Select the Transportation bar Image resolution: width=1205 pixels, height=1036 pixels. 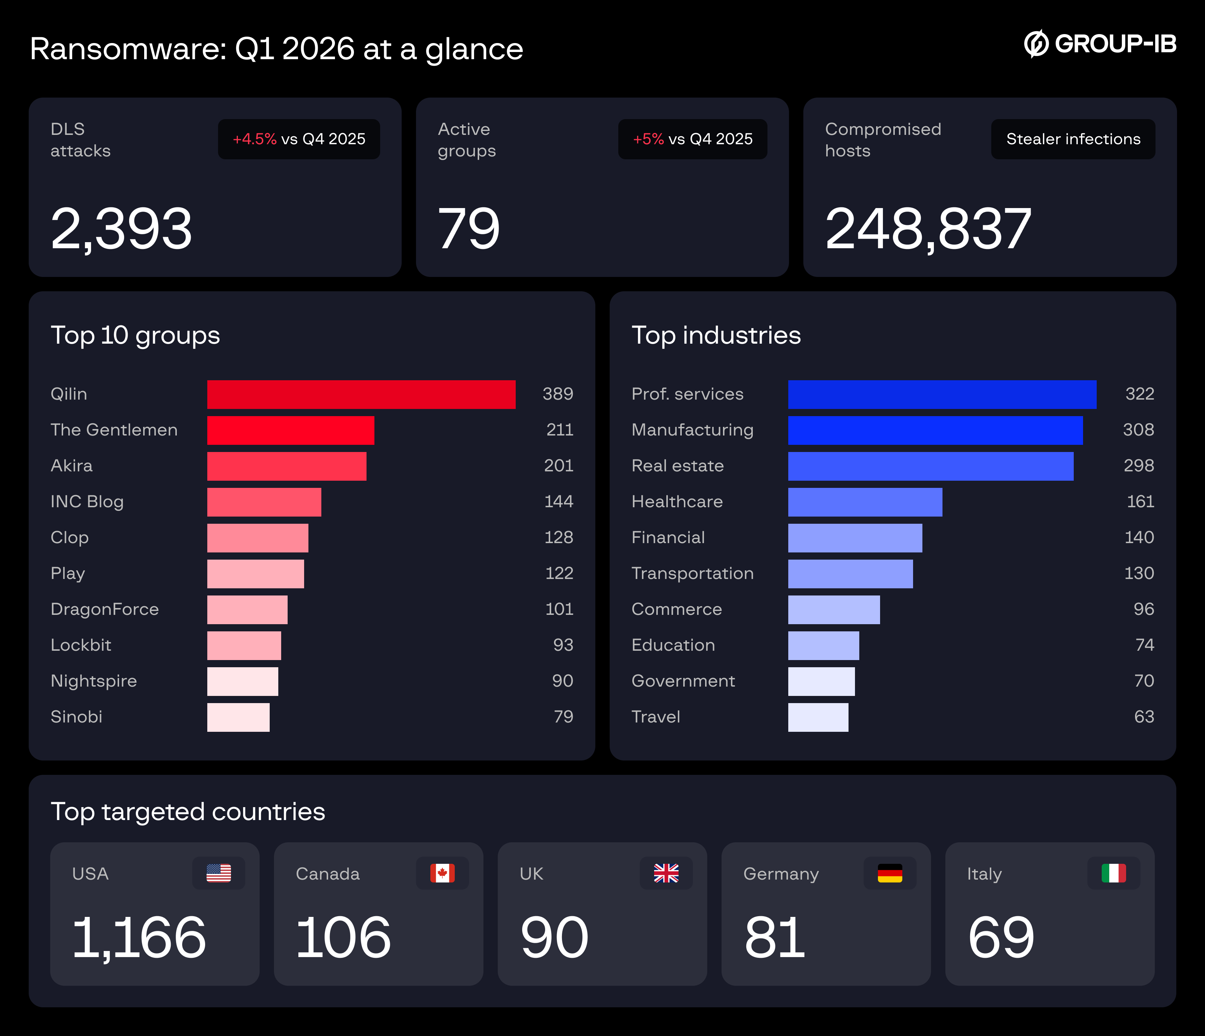pos(850,574)
